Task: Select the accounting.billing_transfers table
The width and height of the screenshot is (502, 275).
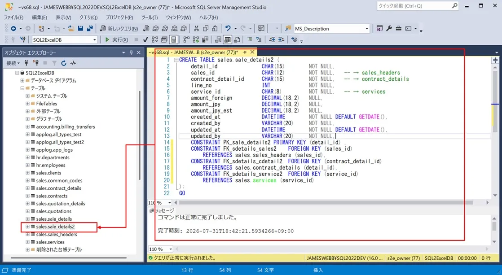Action: pos(65,127)
